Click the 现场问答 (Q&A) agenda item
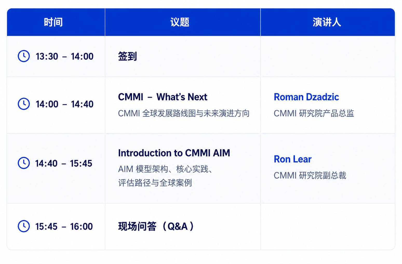This screenshot has width=402, height=264. 156,226
